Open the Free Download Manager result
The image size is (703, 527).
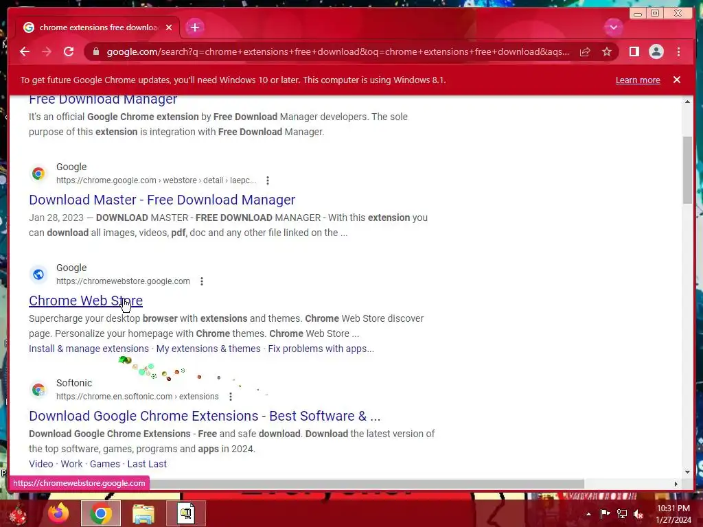click(x=103, y=99)
